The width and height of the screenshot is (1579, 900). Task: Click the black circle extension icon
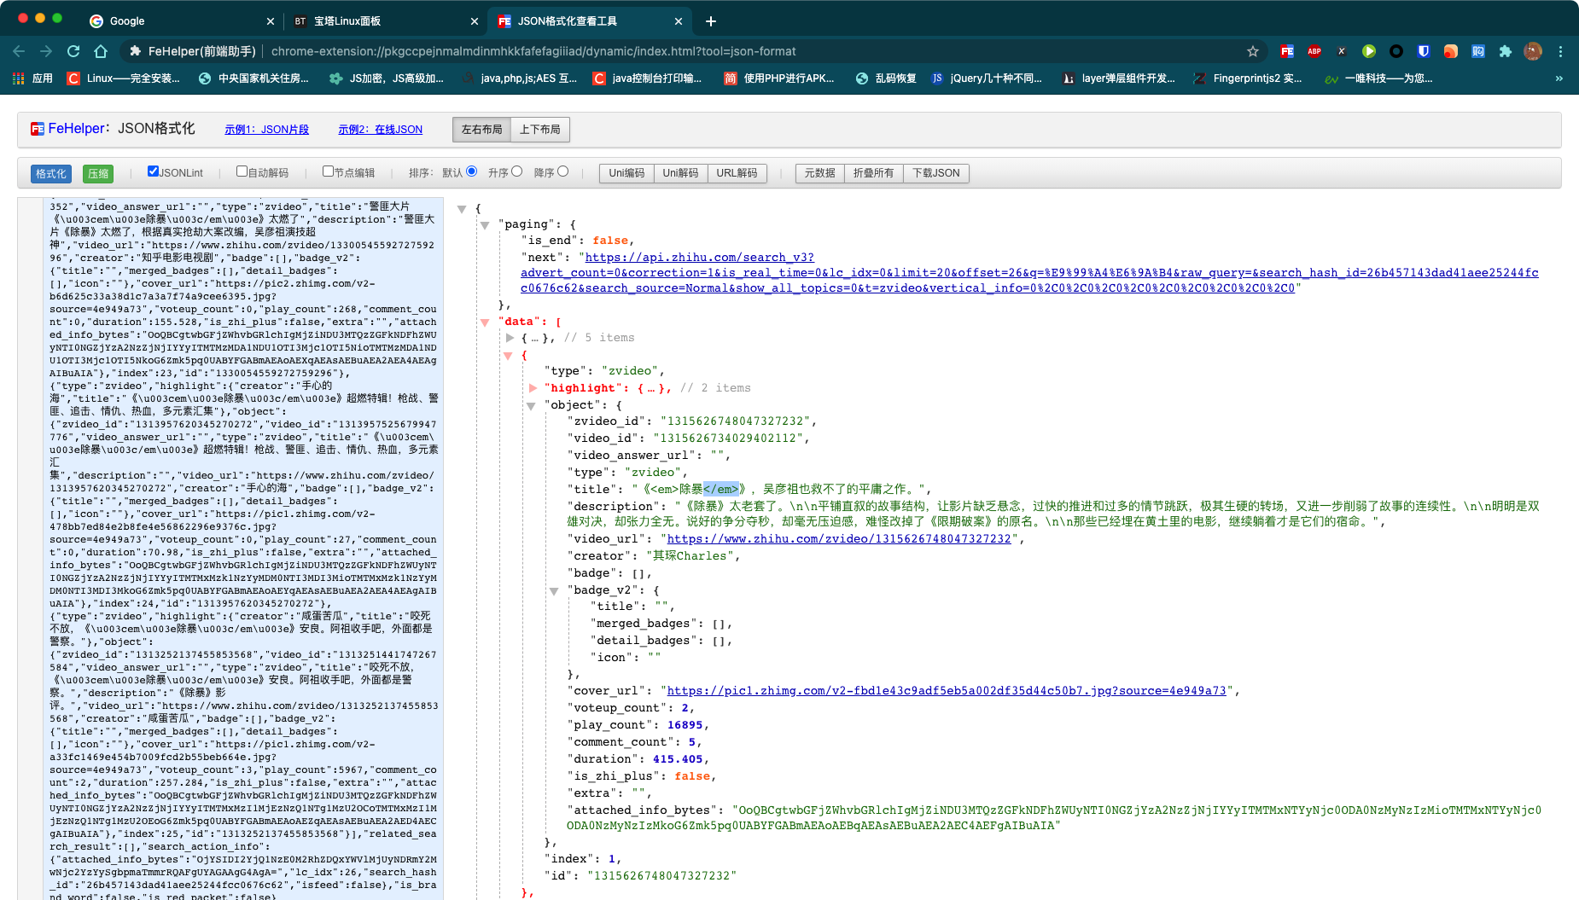click(x=1396, y=51)
